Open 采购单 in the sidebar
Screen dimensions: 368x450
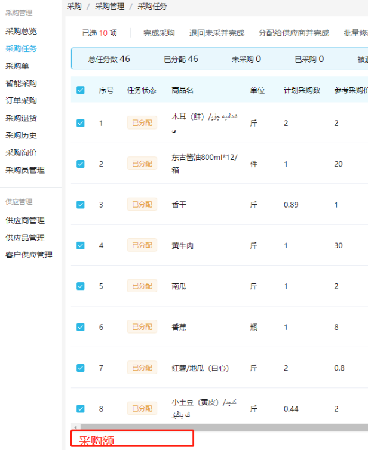(x=17, y=66)
